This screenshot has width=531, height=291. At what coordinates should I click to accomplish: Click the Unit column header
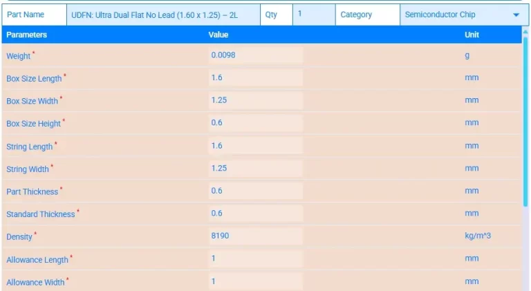tap(472, 35)
